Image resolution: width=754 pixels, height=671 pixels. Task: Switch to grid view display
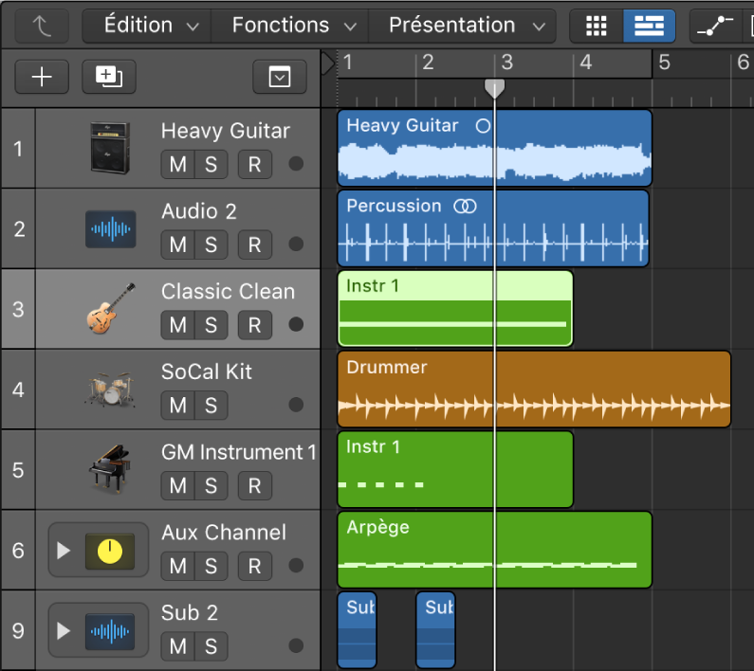point(596,26)
